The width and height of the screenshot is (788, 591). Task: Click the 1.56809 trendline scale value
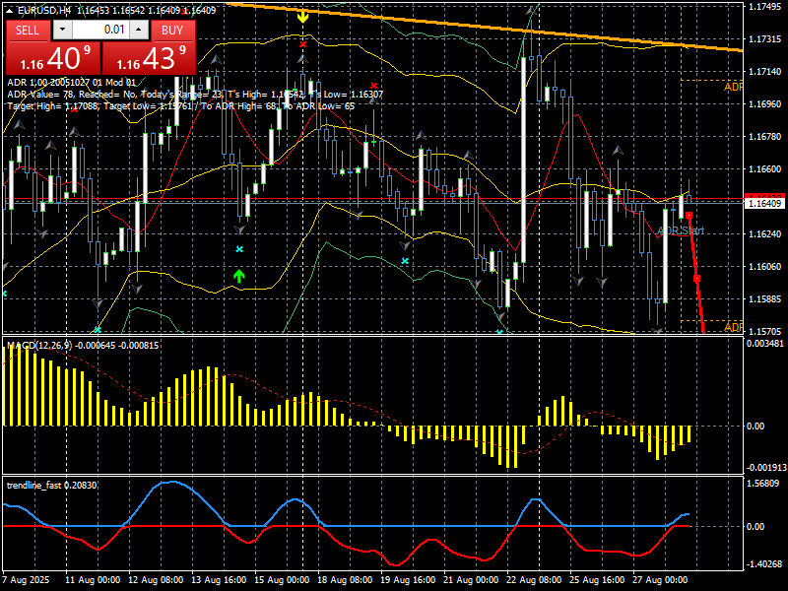point(764,484)
